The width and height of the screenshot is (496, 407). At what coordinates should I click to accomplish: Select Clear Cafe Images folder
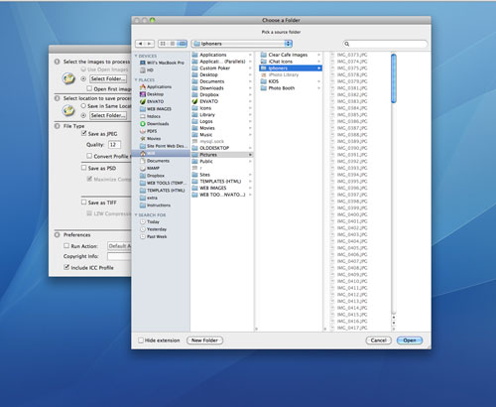(x=291, y=55)
